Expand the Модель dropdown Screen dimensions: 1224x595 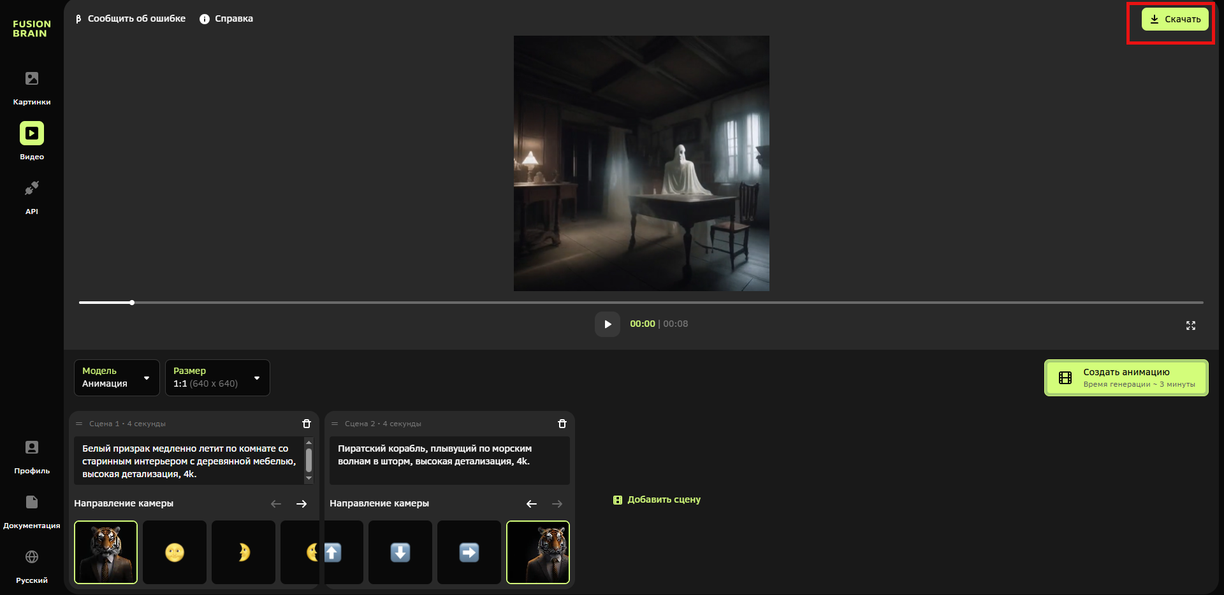coord(117,378)
